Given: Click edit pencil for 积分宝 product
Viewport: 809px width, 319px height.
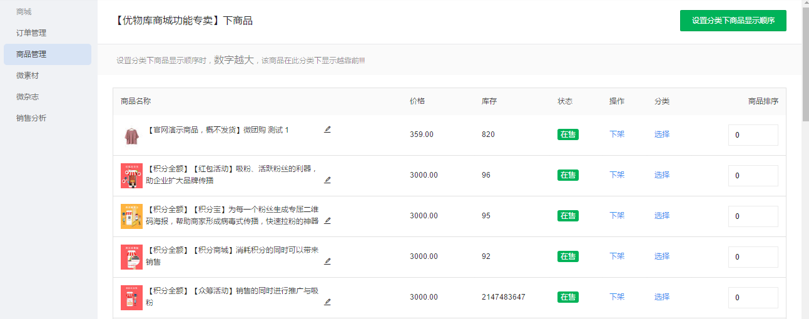Looking at the screenshot, I should (x=327, y=221).
